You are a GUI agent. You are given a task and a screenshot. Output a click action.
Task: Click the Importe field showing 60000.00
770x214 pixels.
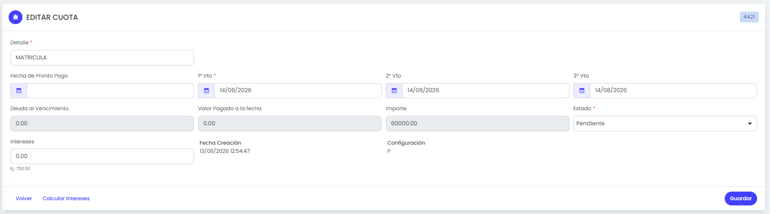point(478,124)
